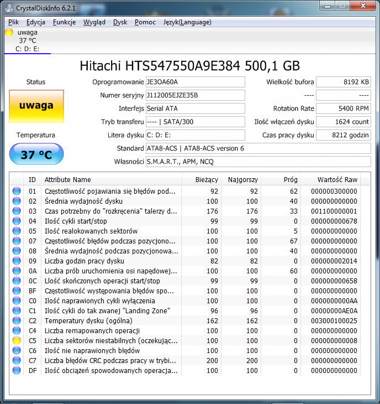Image resolution: width=380 pixels, height=404 pixels.
Task: Click the Interfejs field Serial ATA
Action: click(195, 108)
